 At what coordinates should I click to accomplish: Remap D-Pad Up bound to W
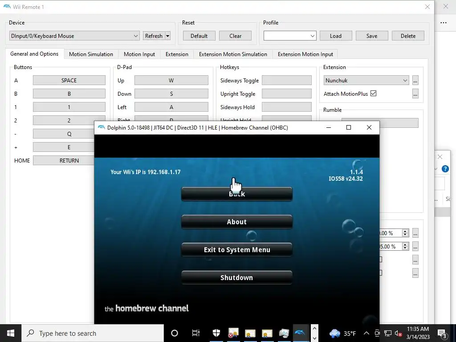pos(171,80)
